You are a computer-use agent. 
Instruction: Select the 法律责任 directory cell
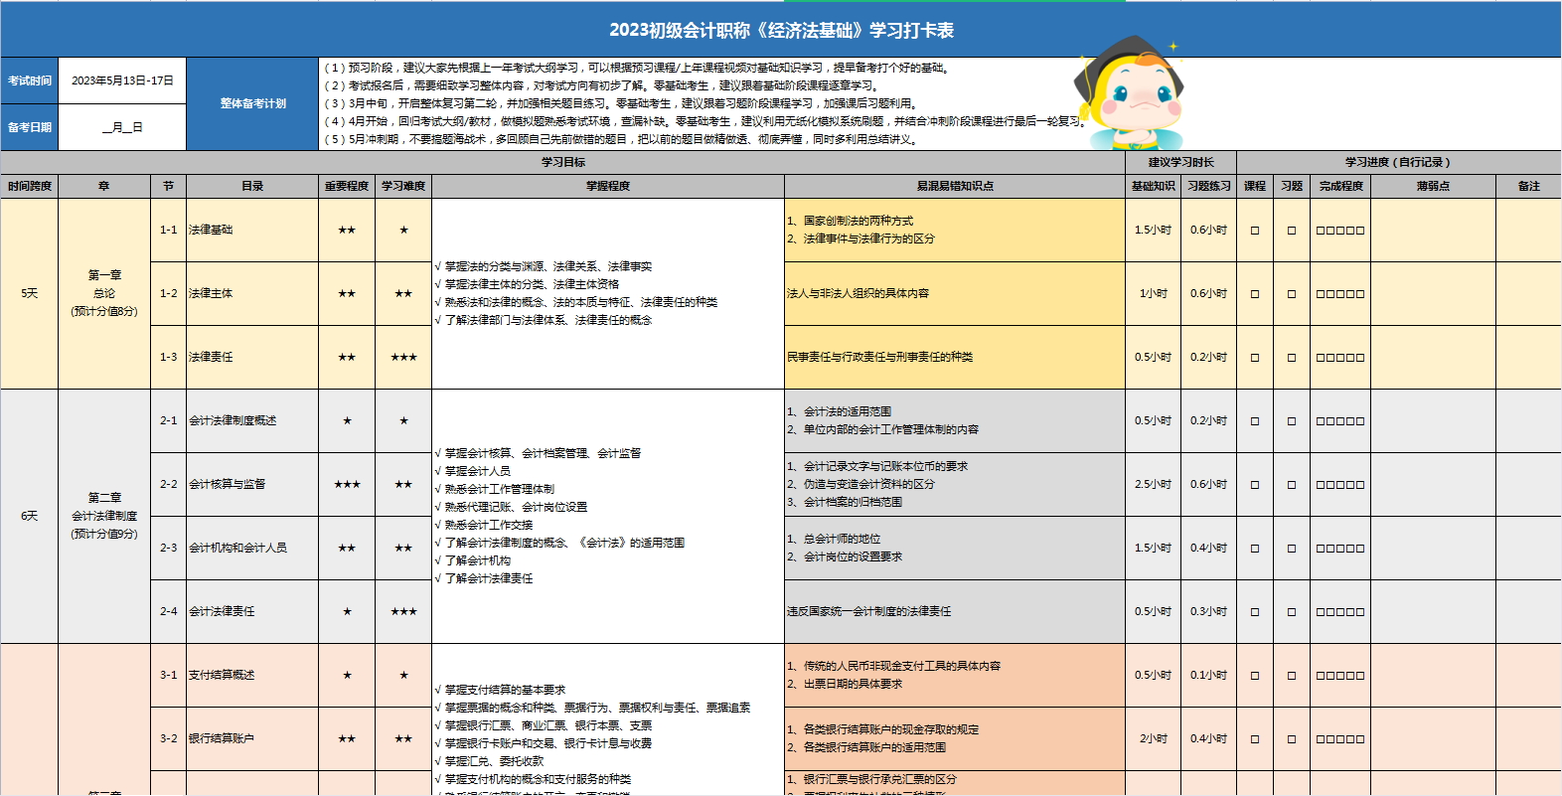(x=252, y=357)
